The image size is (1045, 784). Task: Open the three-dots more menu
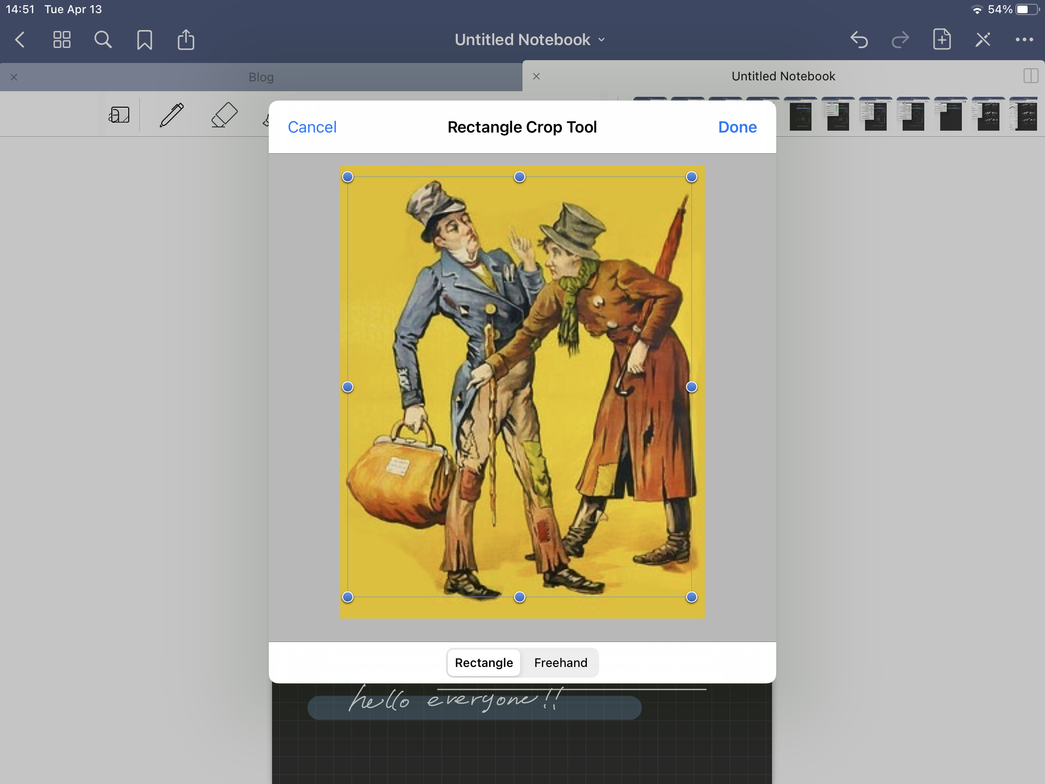pyautogui.click(x=1024, y=39)
